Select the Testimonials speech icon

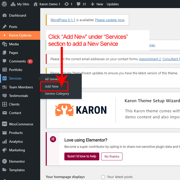click(x=5, y=96)
